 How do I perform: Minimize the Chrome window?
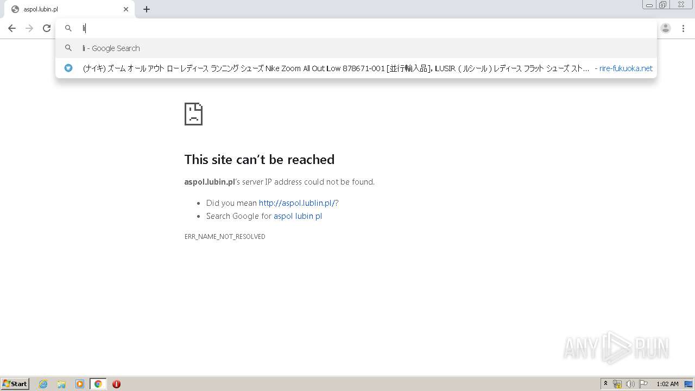pyautogui.click(x=649, y=5)
